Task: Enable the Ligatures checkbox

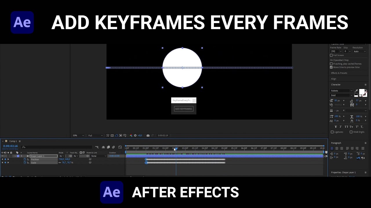Action: (x=332, y=132)
